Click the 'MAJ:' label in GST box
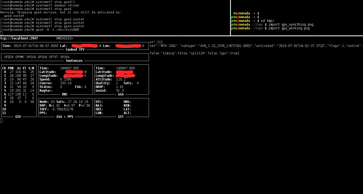The height and width of the screenshot is (194, 363). [99, 106]
